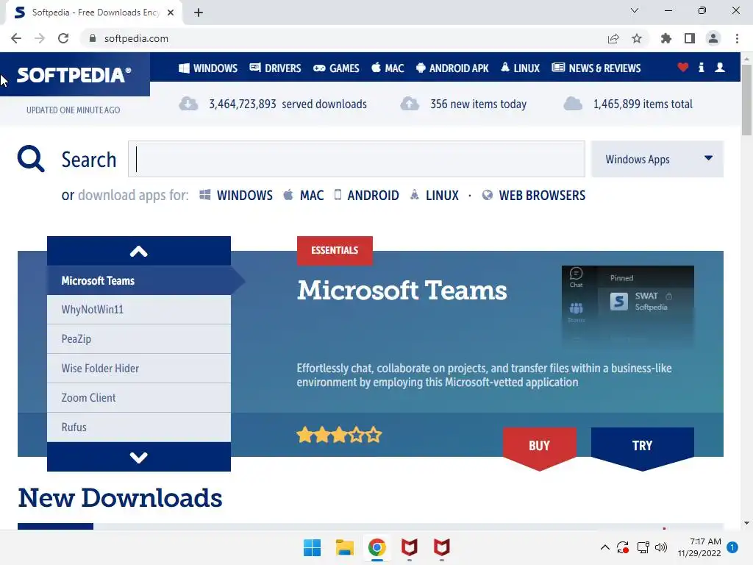
Task: Open the WINDOWS menu in navigation bar
Action: click(x=208, y=68)
